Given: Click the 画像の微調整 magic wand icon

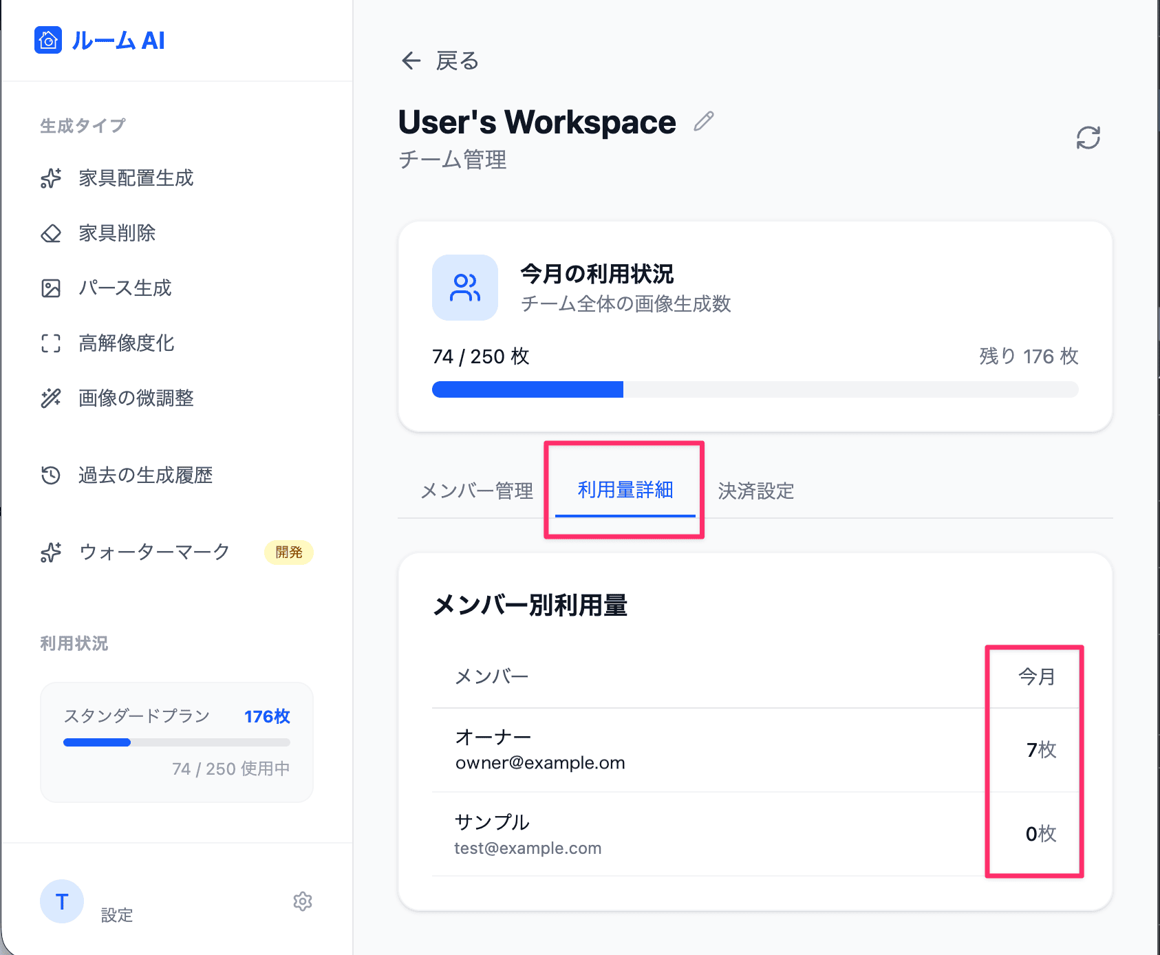Looking at the screenshot, I should click(x=51, y=398).
